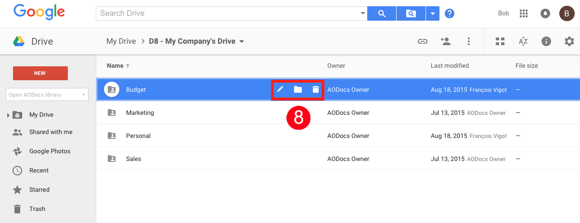This screenshot has width=580, height=223.
Task: Open Starred in sidebar
Action: point(39,189)
